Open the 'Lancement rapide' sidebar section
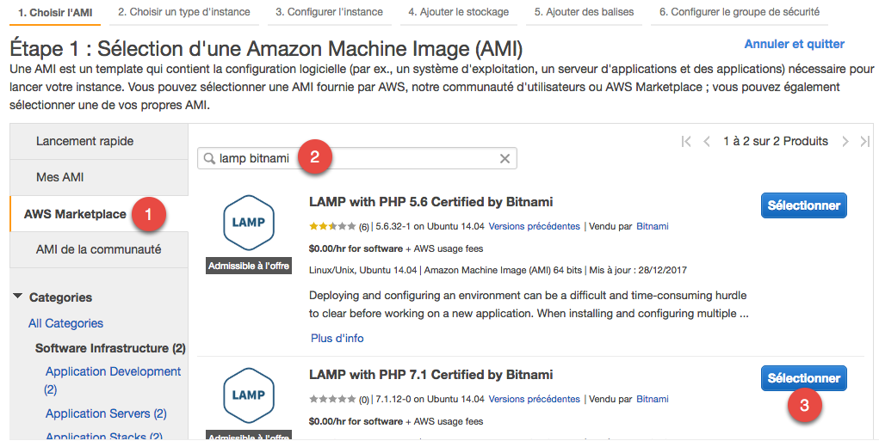 84,141
